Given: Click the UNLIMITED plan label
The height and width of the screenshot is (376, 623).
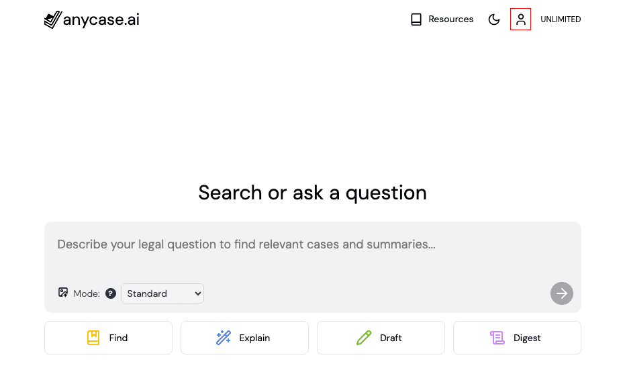Looking at the screenshot, I should coord(561,19).
